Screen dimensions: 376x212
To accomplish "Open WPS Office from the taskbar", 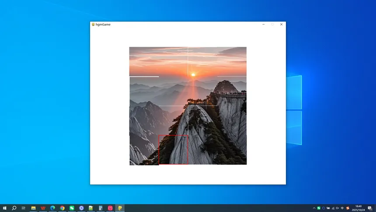I will tap(43, 208).
